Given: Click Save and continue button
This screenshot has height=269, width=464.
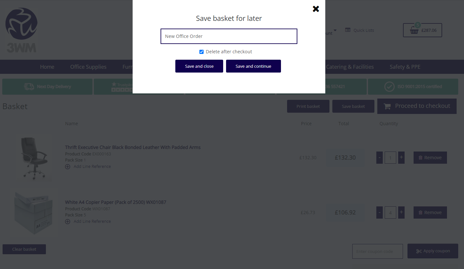Looking at the screenshot, I should pos(253,66).
